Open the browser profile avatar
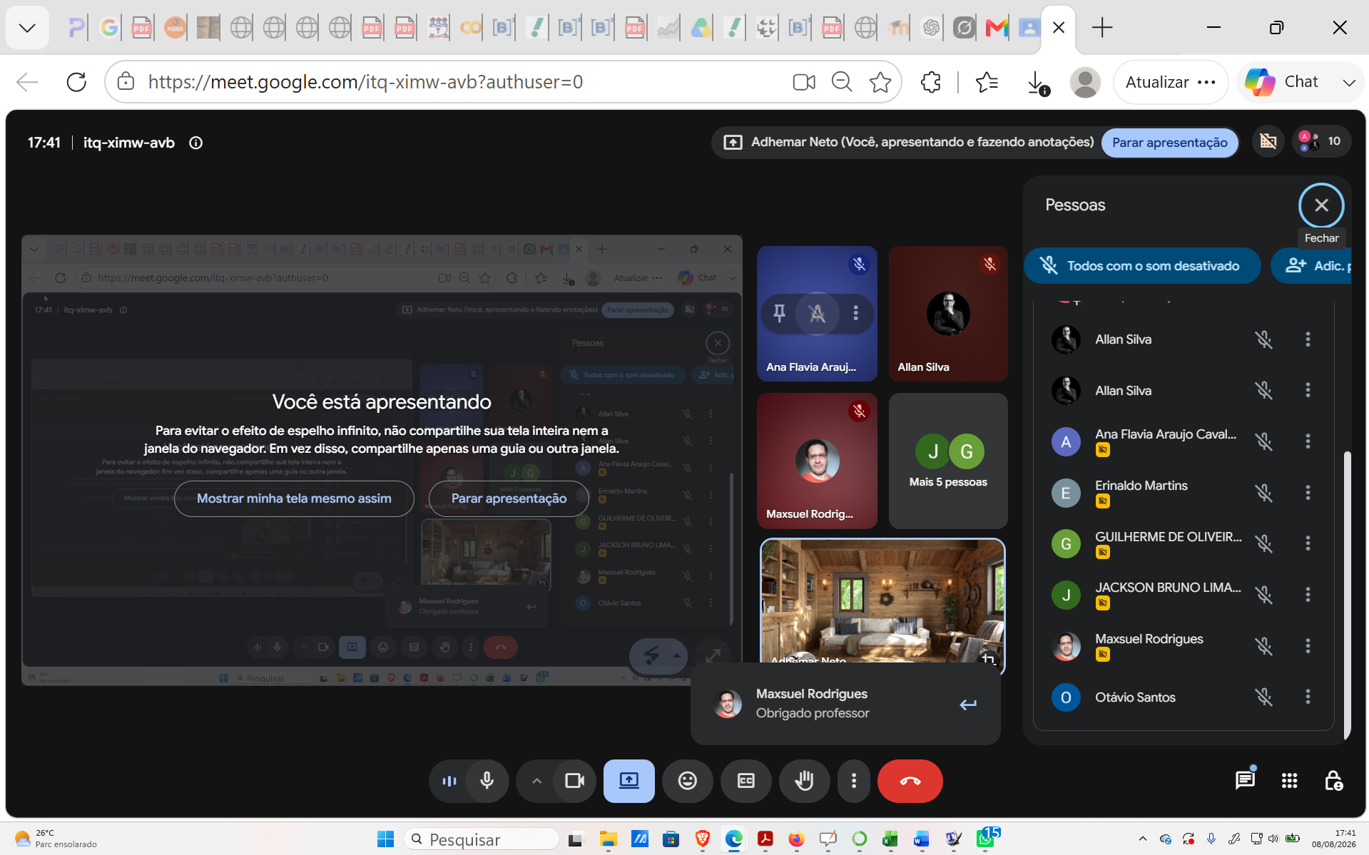Viewport: 1369px width, 855px height. tap(1084, 82)
